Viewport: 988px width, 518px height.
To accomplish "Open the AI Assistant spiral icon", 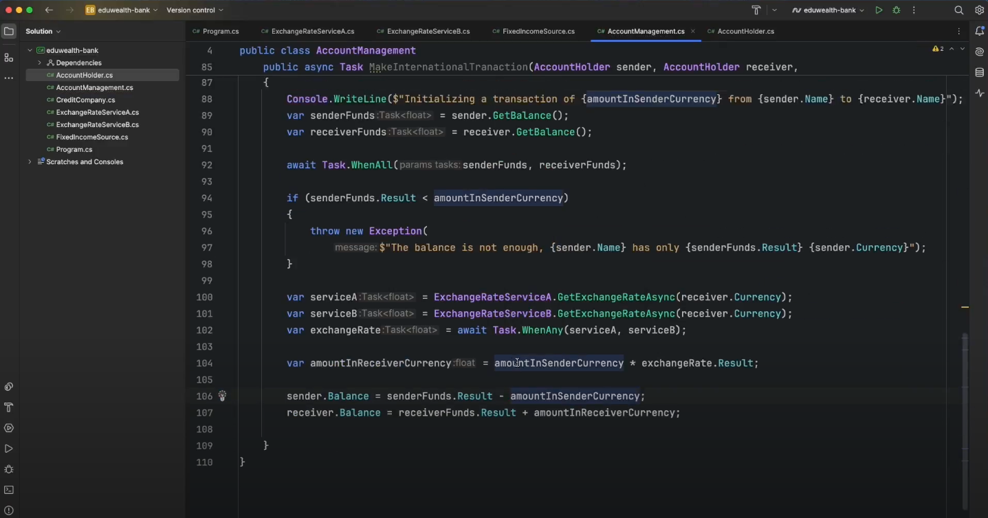I will point(980,52).
